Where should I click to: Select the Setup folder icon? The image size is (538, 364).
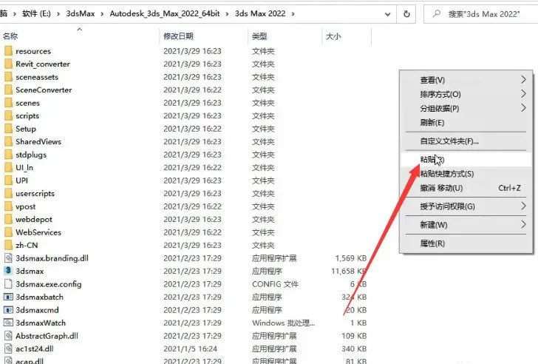point(8,129)
